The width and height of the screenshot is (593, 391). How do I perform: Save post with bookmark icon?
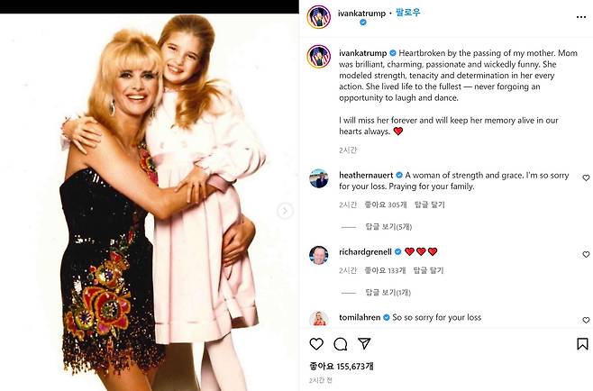(x=582, y=344)
